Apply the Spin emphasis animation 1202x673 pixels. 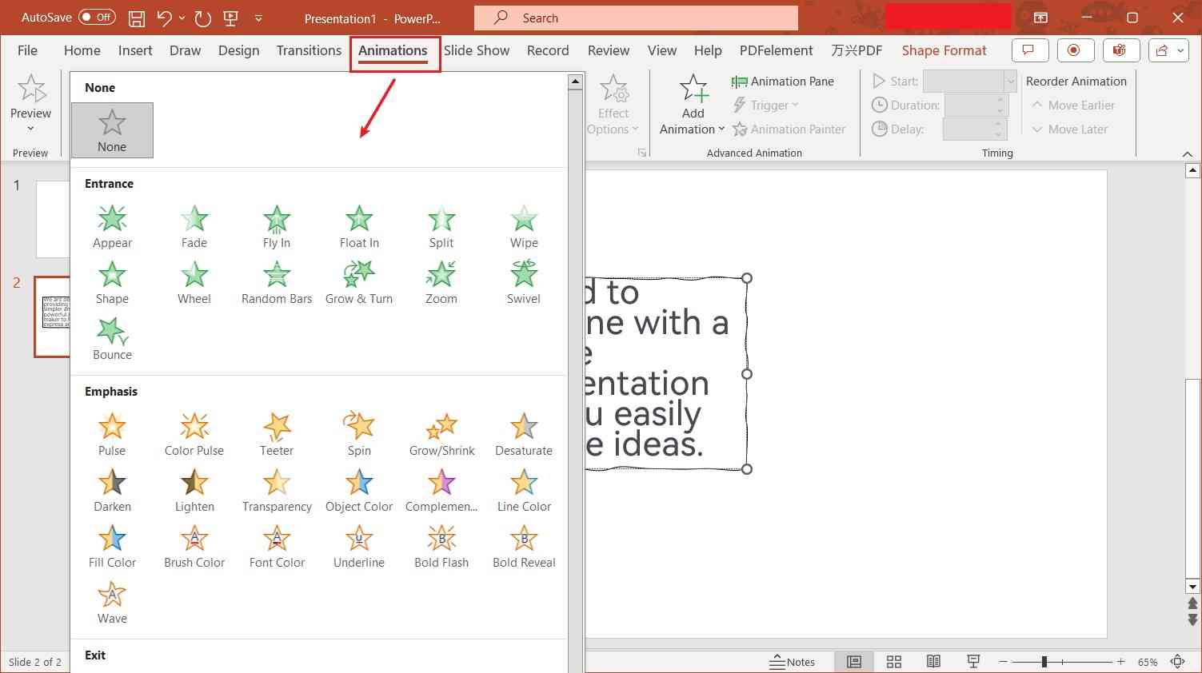[x=359, y=435]
